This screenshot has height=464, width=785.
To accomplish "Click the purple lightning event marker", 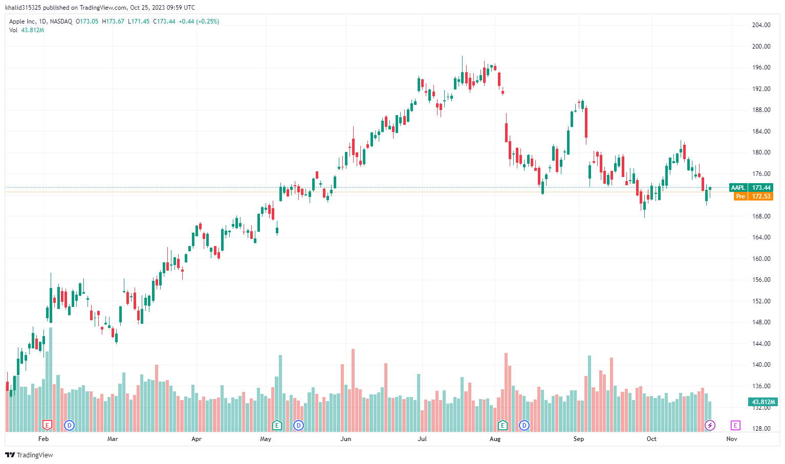I will pyautogui.click(x=710, y=425).
